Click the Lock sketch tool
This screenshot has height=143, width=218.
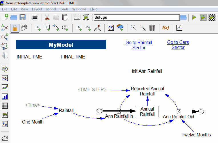tap(15, 28)
